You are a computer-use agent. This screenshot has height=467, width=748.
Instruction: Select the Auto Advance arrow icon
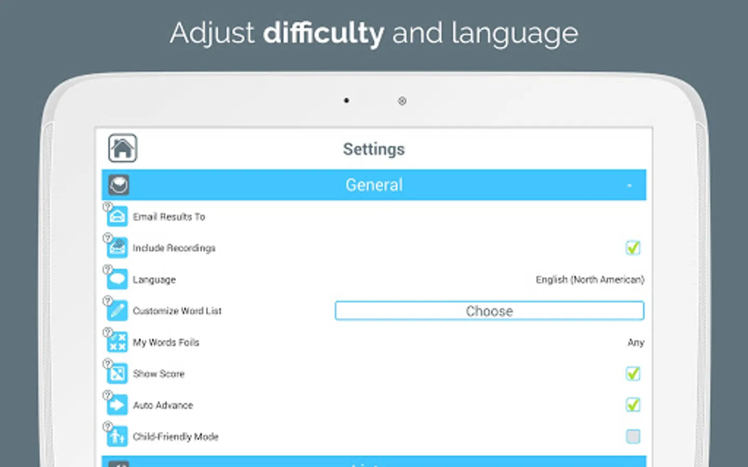(116, 405)
